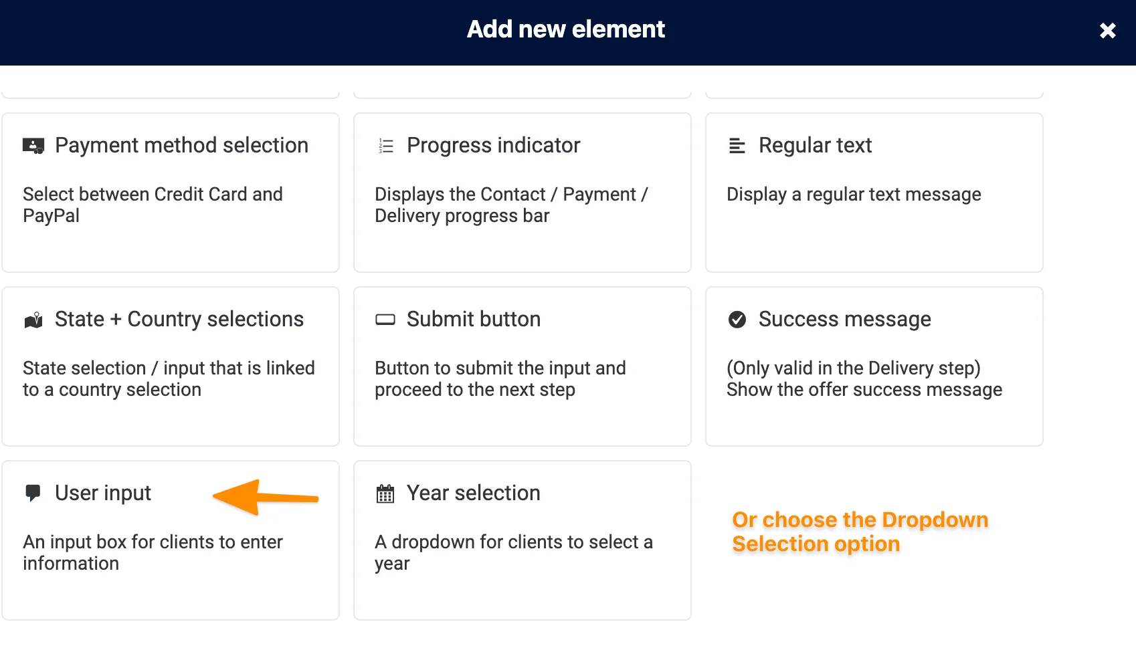This screenshot has height=662, width=1136.
Task: Click the button outline icon beside Submit button
Action: click(x=385, y=320)
